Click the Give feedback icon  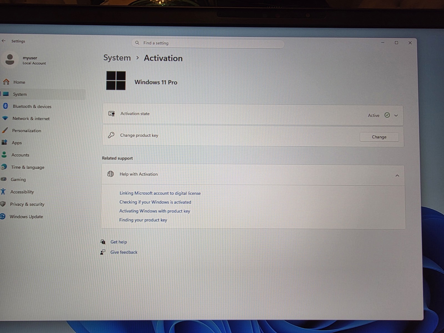pos(103,252)
